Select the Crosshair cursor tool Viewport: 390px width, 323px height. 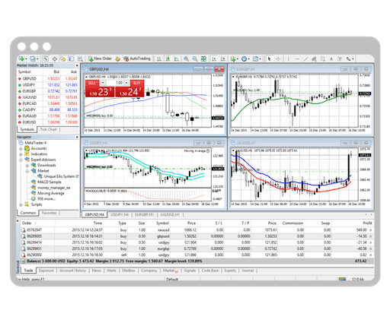[x=278, y=59]
